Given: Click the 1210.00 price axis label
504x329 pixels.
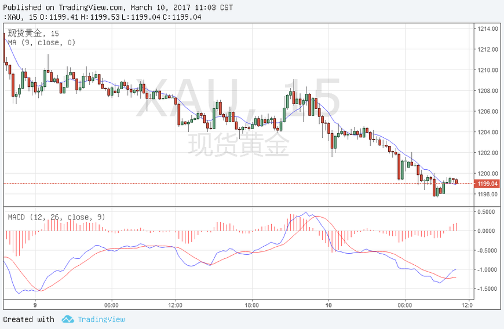Looking at the screenshot, I should click(x=488, y=70).
